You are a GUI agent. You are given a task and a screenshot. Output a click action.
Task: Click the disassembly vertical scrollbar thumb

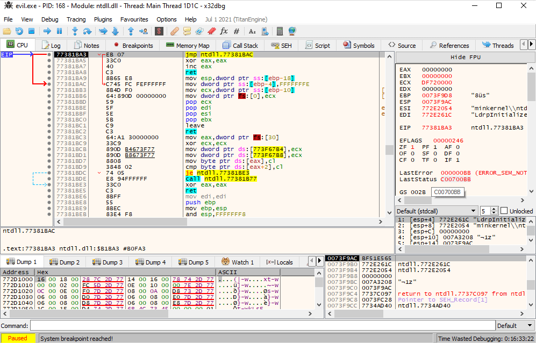[389, 150]
